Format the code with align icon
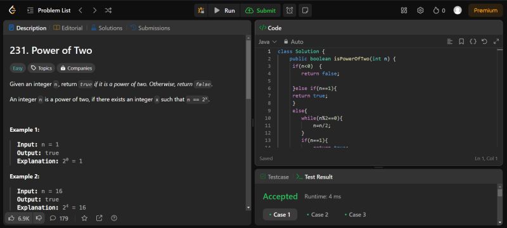 tap(450, 41)
